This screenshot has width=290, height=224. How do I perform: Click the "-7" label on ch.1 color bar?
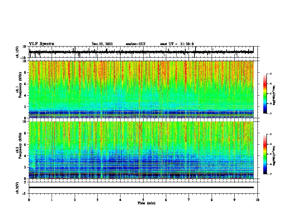click(x=270, y=113)
